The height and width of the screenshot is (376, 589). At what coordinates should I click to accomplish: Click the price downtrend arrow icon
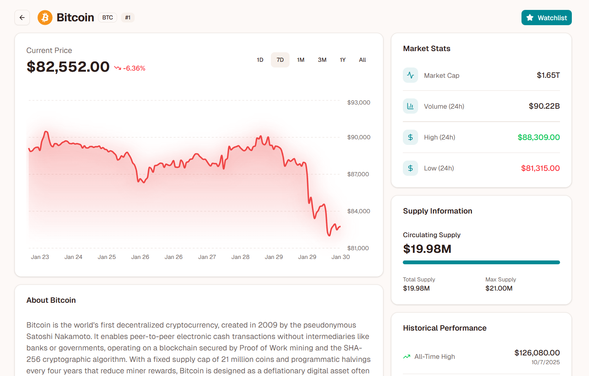pyautogui.click(x=117, y=68)
